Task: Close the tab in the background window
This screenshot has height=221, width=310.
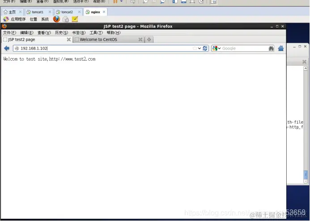Action: (x=304, y=62)
